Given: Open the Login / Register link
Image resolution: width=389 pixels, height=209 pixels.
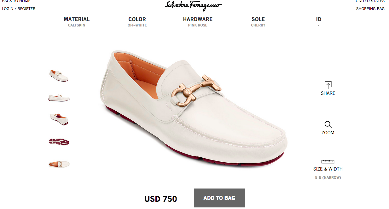Looking at the screenshot, I should 19,9.
